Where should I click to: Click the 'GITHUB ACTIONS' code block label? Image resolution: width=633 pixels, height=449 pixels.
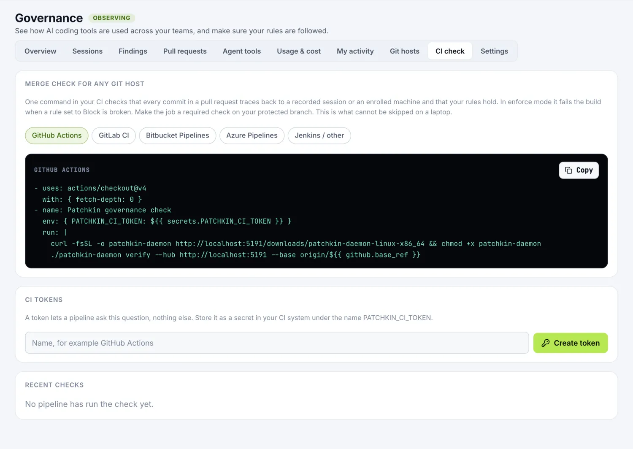click(x=62, y=170)
